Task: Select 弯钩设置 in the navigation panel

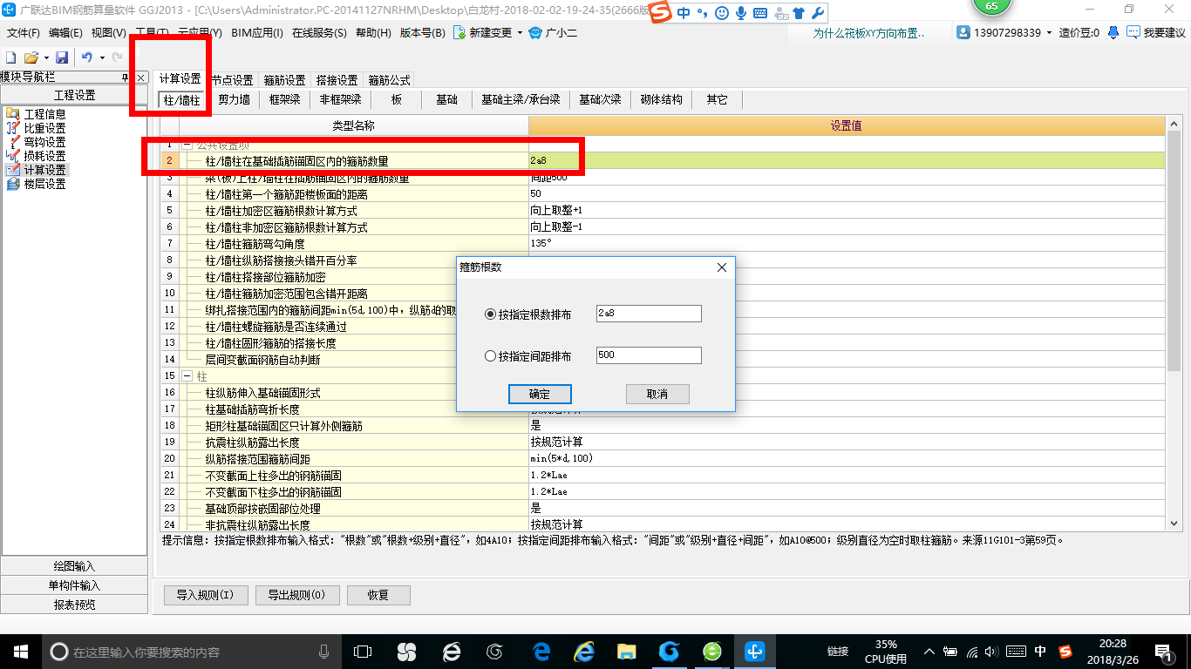Action: click(44, 142)
